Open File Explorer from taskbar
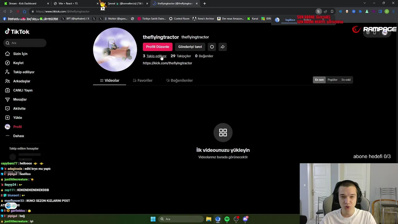The height and width of the screenshot is (224, 398). (209, 219)
